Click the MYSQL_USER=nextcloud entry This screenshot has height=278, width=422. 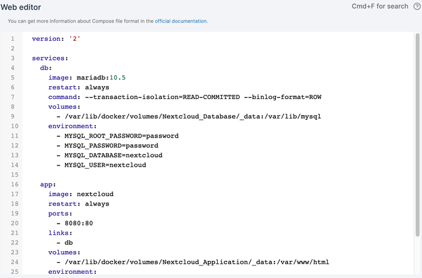(101, 165)
